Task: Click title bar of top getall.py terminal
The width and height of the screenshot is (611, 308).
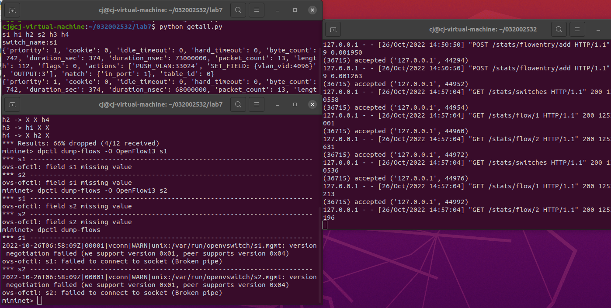Action: [x=160, y=10]
